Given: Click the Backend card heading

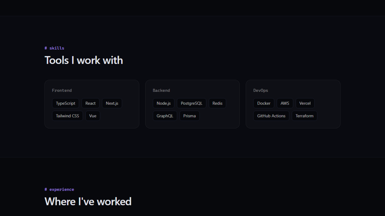Looking at the screenshot, I should (161, 90).
